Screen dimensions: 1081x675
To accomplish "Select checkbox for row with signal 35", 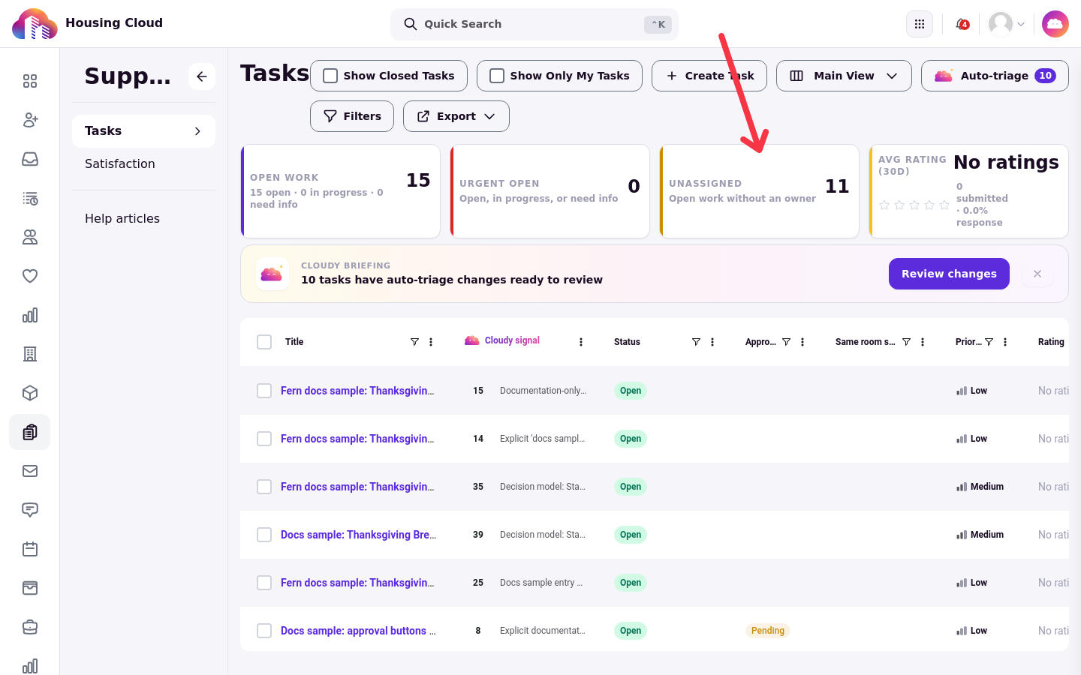I will click(264, 487).
